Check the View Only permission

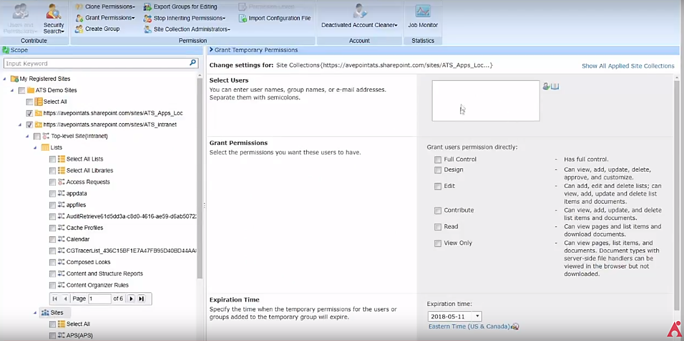(x=438, y=244)
